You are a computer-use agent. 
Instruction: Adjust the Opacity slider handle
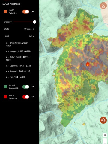34,22
